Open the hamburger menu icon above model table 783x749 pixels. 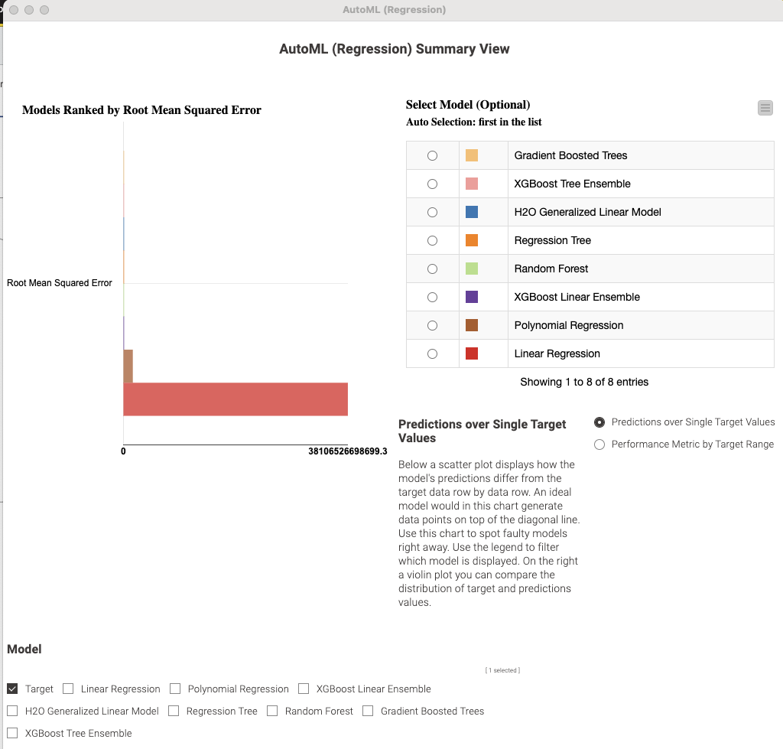[x=765, y=108]
